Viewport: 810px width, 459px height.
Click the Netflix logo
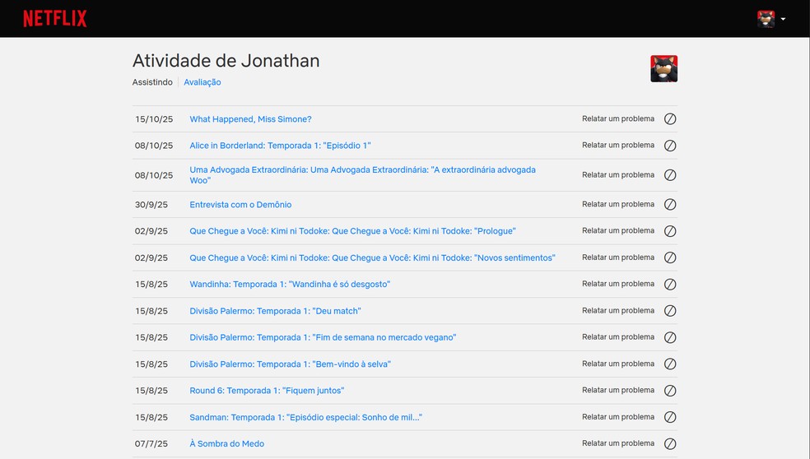[x=55, y=19]
